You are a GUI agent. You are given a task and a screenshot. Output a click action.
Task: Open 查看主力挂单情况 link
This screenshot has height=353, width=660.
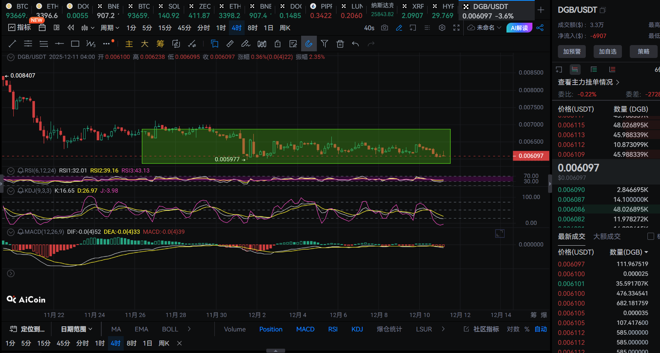point(588,82)
